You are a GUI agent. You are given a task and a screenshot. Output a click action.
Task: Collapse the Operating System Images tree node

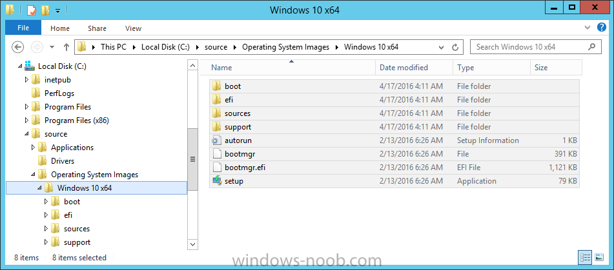point(33,175)
